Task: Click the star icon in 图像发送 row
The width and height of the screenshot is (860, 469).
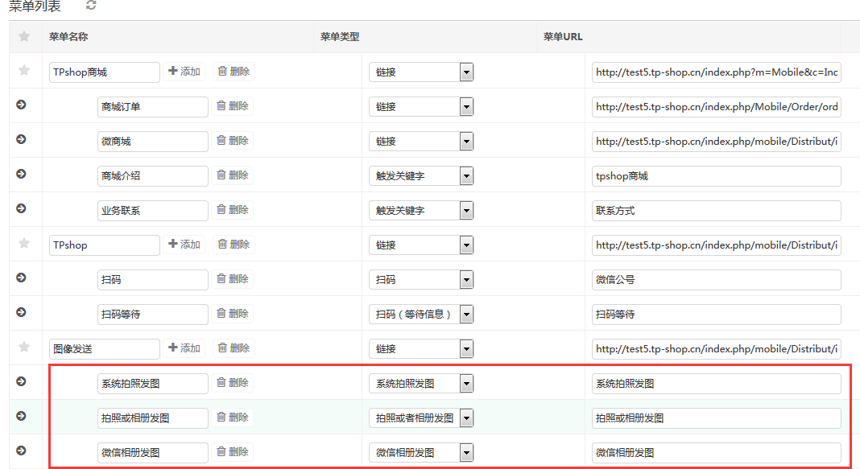Action: 24,348
